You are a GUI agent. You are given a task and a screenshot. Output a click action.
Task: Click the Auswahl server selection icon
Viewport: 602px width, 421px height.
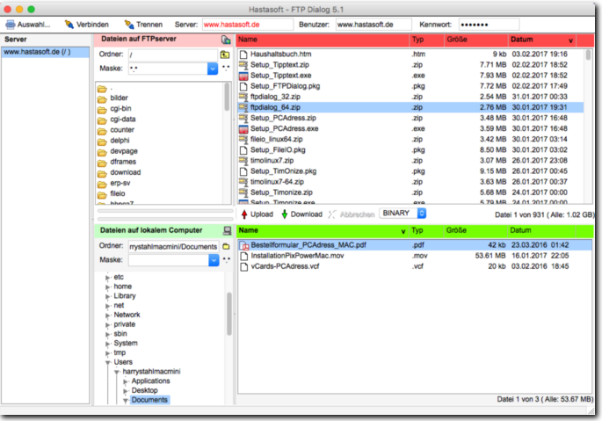11,24
